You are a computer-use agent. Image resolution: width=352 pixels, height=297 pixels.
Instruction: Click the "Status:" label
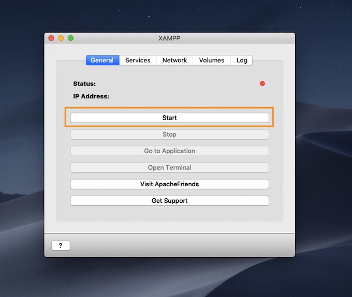84,84
